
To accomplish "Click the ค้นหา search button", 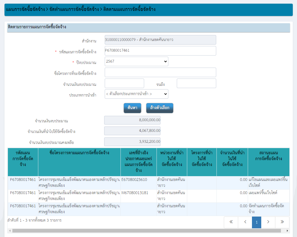I will (132, 108).
